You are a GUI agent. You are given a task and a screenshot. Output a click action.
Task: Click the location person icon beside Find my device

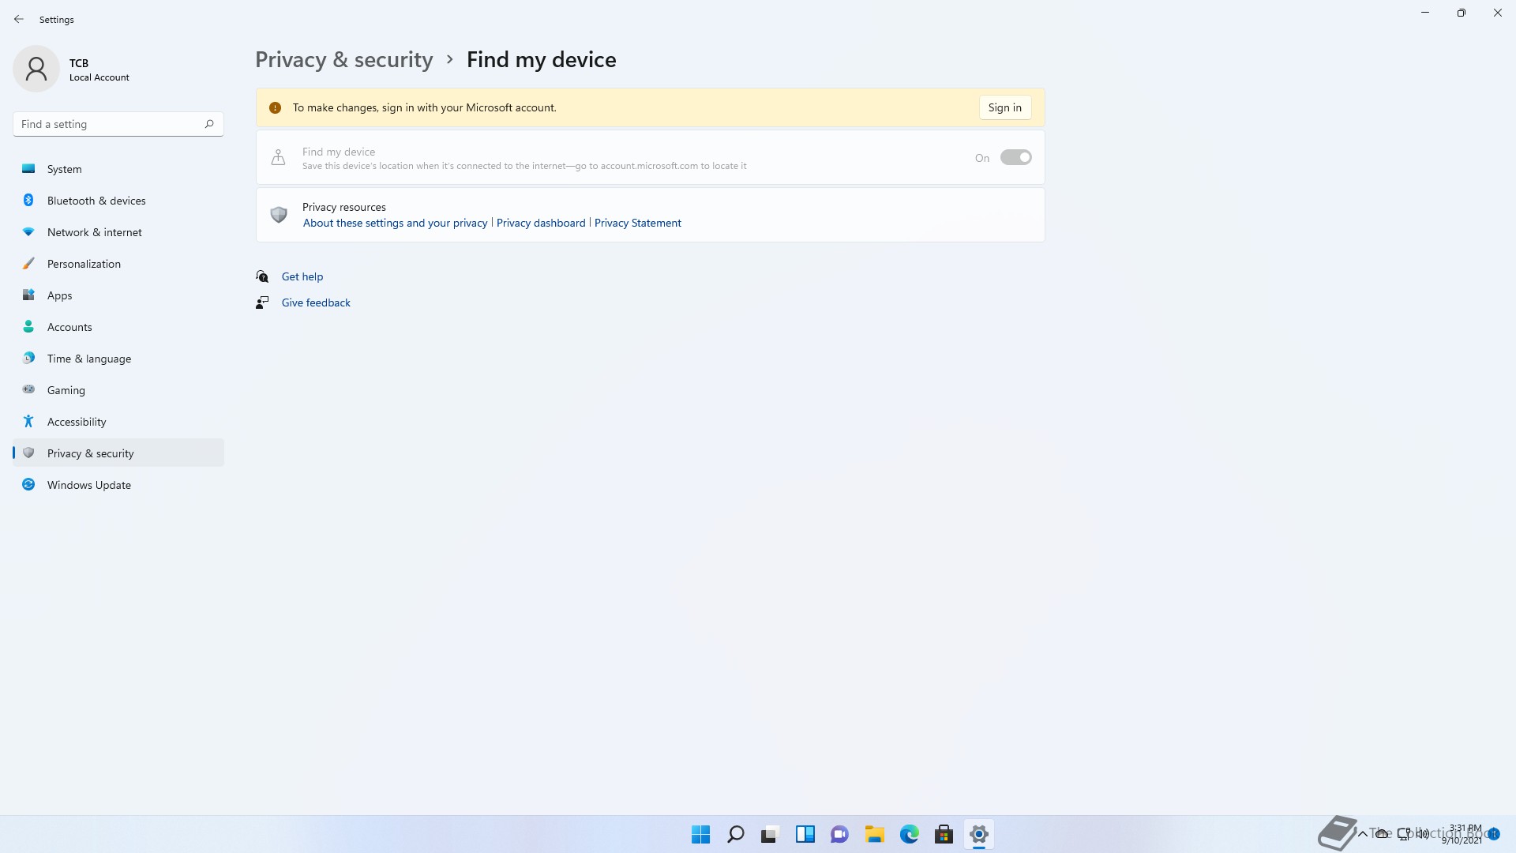tap(278, 157)
